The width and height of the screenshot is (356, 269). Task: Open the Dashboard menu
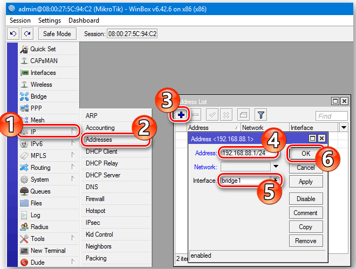point(84,20)
